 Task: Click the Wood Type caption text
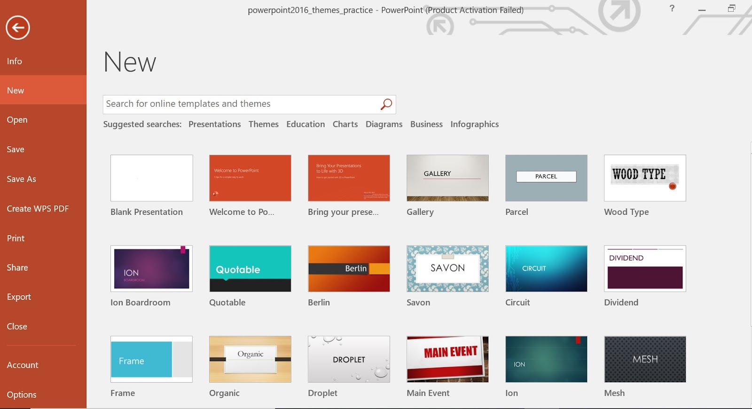[x=627, y=212]
